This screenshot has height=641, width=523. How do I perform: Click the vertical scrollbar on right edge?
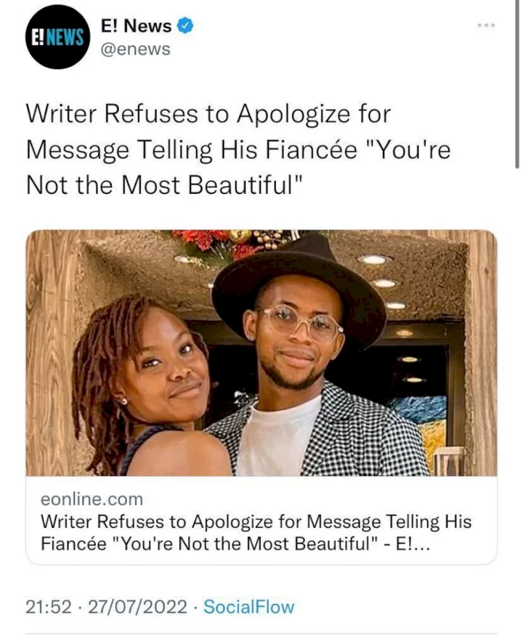[x=518, y=83]
